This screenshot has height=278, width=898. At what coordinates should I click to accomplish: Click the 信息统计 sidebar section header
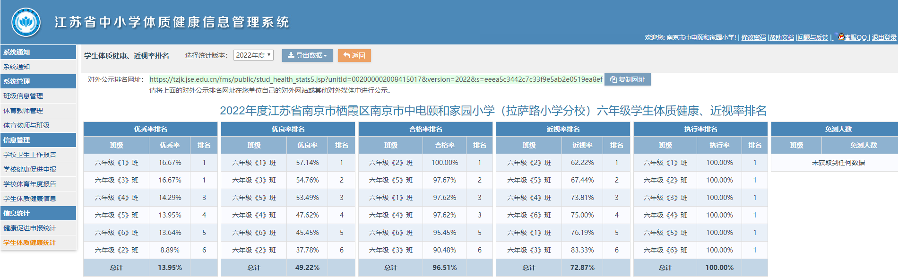point(38,213)
